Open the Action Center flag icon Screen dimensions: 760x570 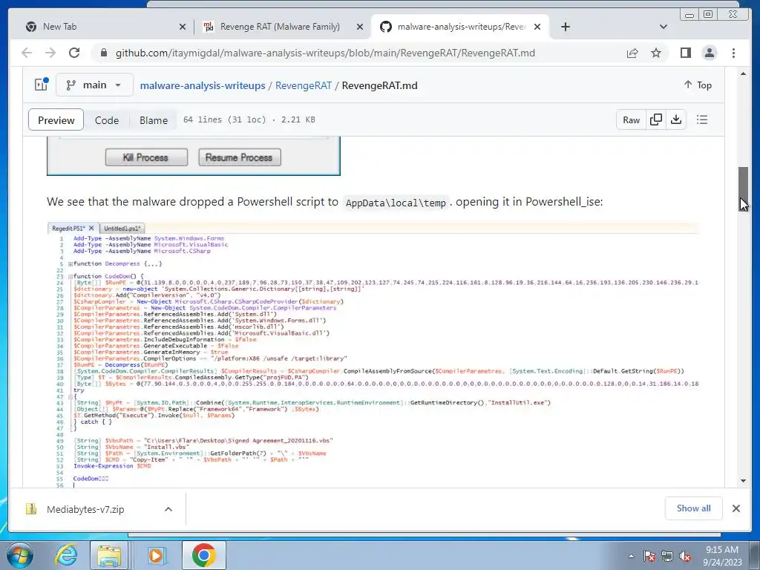(x=649, y=556)
